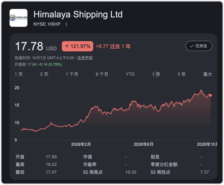This screenshot has height=185, width=224.
Task: Click the 121.97% change badge
Action: [77, 46]
